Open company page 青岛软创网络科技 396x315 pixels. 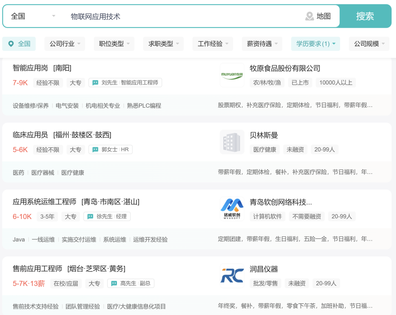point(280,202)
